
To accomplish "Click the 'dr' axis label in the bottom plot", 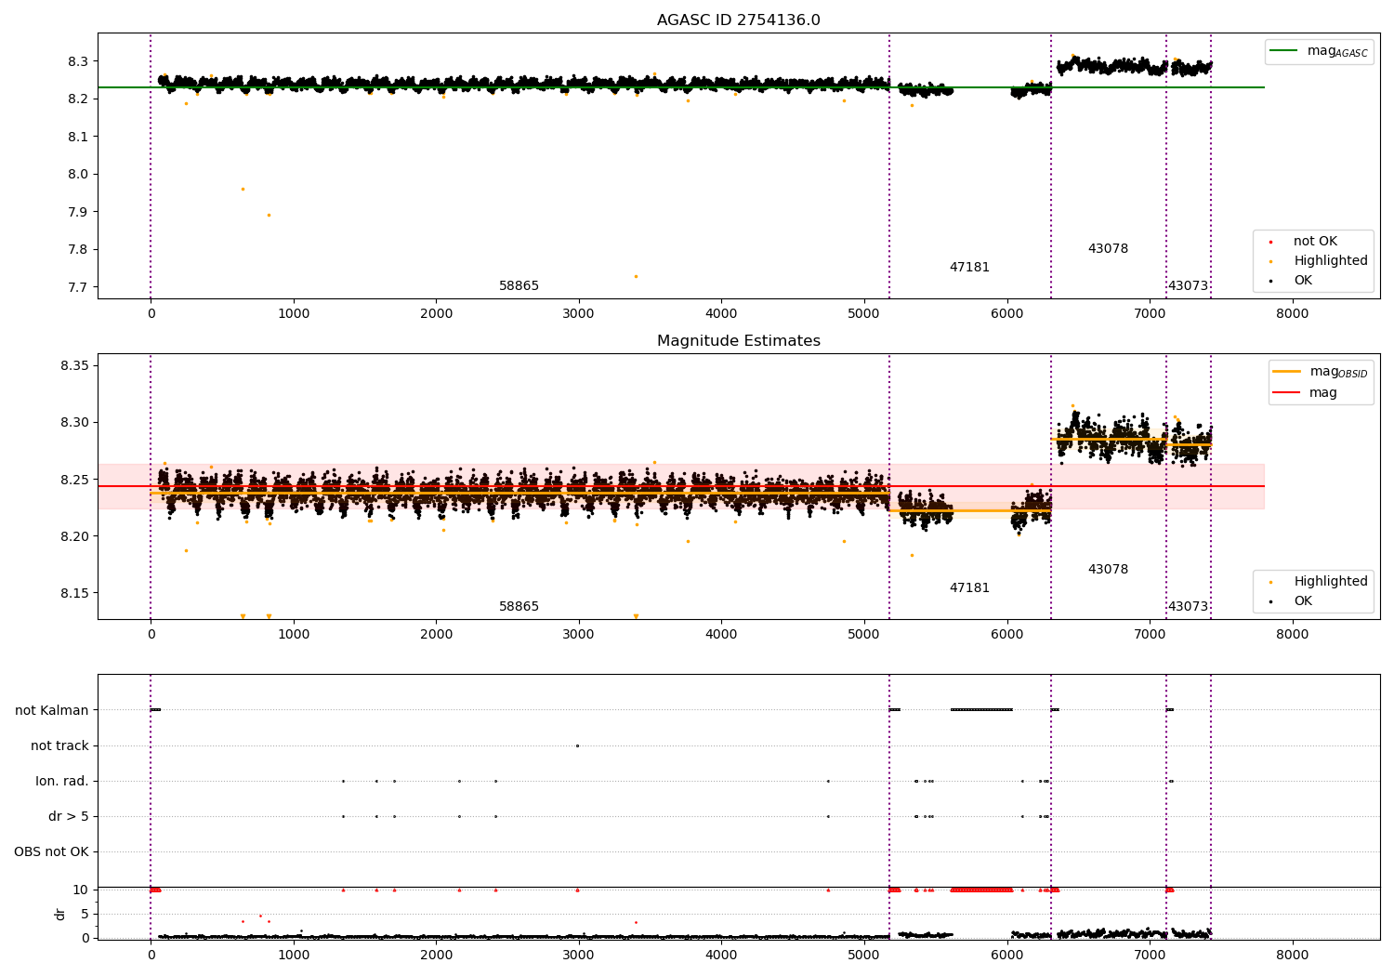I will tap(60, 914).
